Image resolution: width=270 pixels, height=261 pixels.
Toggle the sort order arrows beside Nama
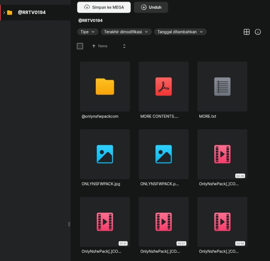[x=124, y=46]
